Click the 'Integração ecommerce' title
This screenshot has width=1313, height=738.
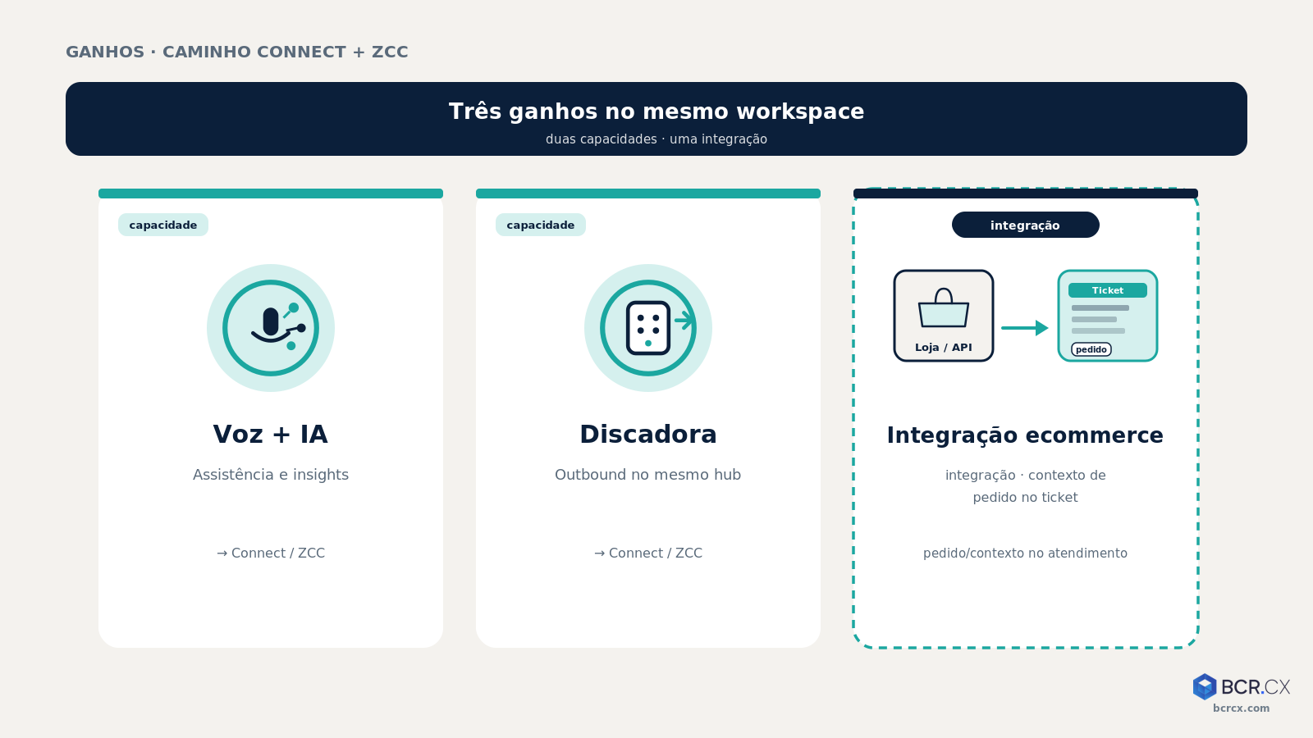coord(1026,435)
